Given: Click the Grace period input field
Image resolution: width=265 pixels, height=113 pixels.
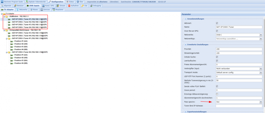Looking at the screenshot, I should (239, 90).
